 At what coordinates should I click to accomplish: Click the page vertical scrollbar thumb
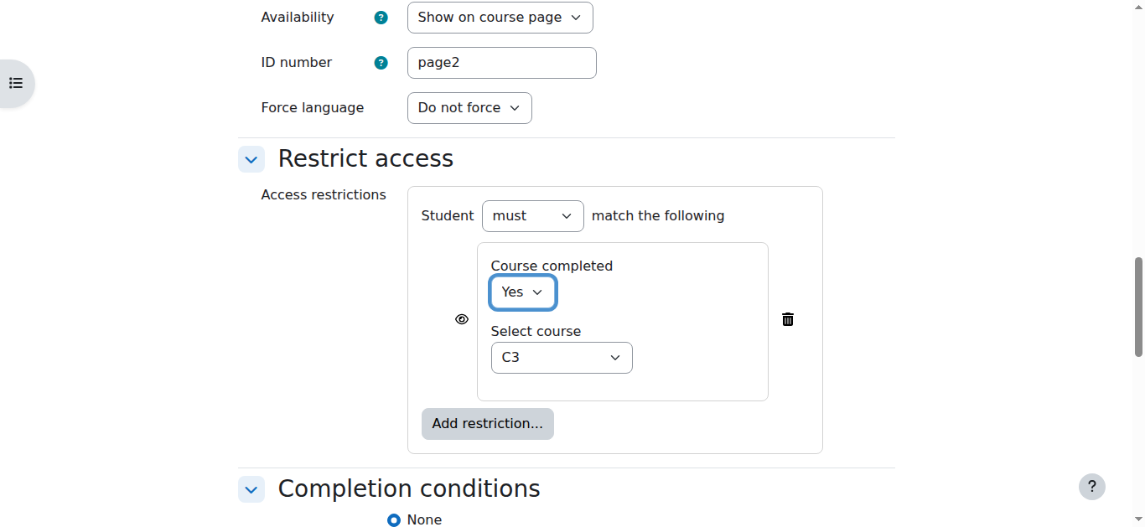click(x=1139, y=307)
